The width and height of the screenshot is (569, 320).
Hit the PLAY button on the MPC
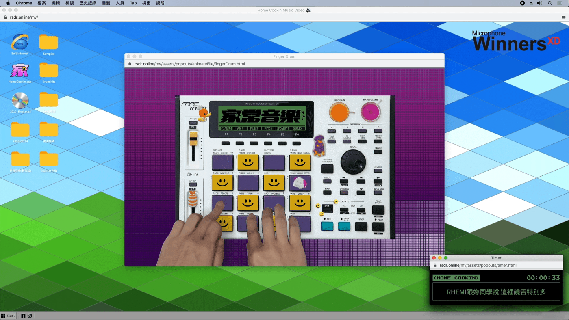378,227
